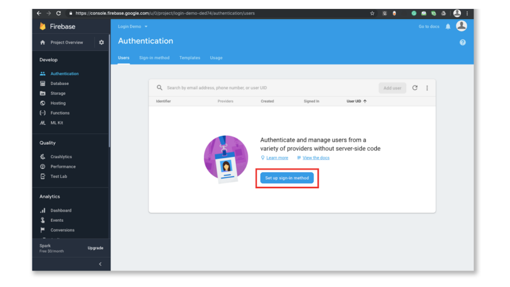The image size is (510, 287).
Task: Click the Functions brackets icon
Action: pyautogui.click(x=43, y=113)
